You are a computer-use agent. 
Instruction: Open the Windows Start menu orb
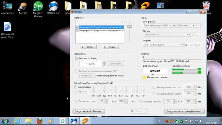(5, 121)
